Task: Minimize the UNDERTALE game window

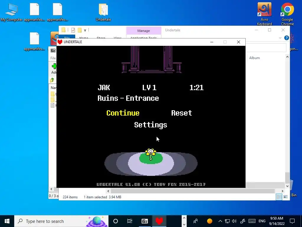Action: (x=212, y=42)
